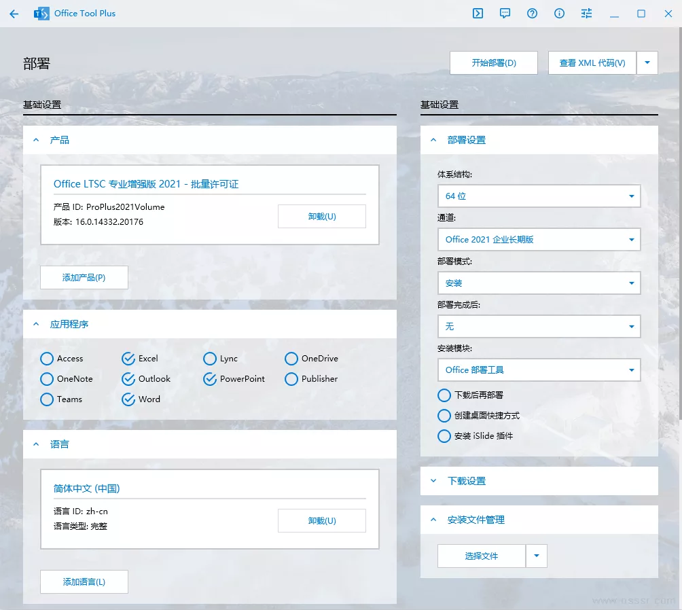Screen dimensions: 682x610
Task: Click the 部署 page heading
Action: 37,64
